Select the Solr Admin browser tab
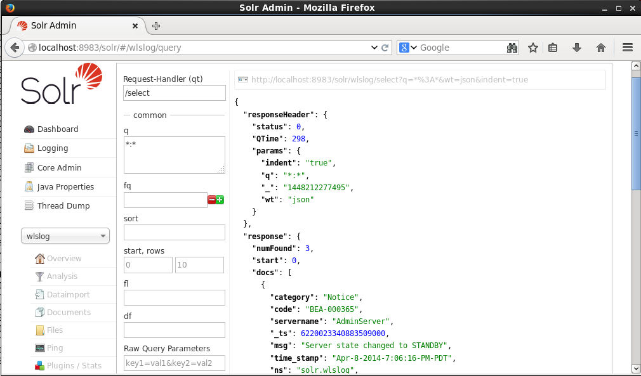 (77, 26)
